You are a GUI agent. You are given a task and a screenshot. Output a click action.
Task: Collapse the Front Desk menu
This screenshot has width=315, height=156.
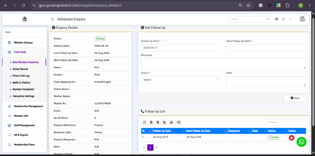pos(25,52)
